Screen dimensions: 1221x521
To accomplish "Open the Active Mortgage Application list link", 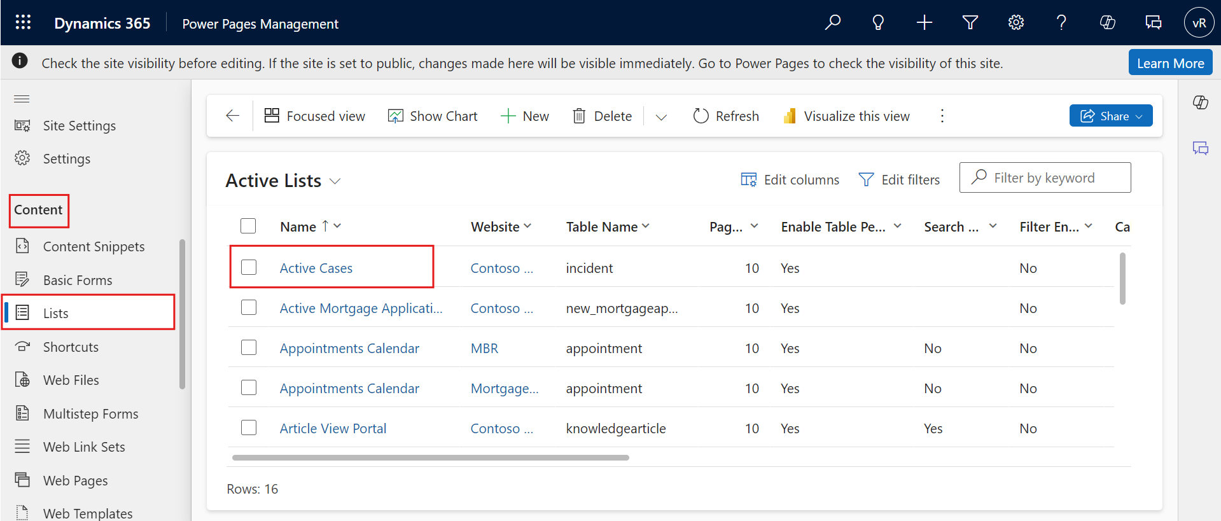I will [361, 308].
